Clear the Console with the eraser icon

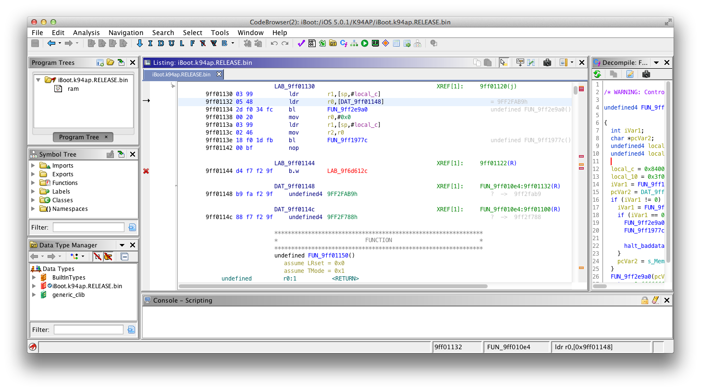coord(655,300)
